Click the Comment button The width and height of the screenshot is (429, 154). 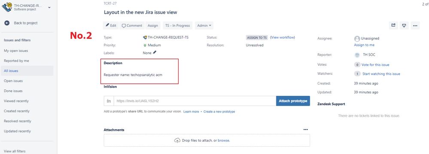132,25
